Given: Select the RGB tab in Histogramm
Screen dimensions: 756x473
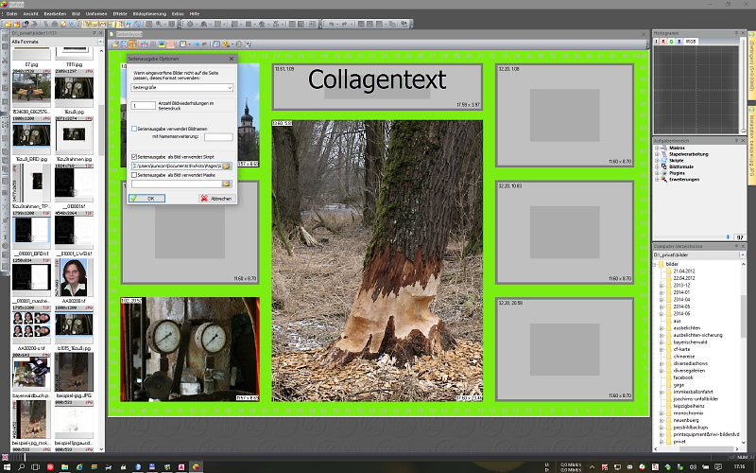Looking at the screenshot, I should click(691, 42).
